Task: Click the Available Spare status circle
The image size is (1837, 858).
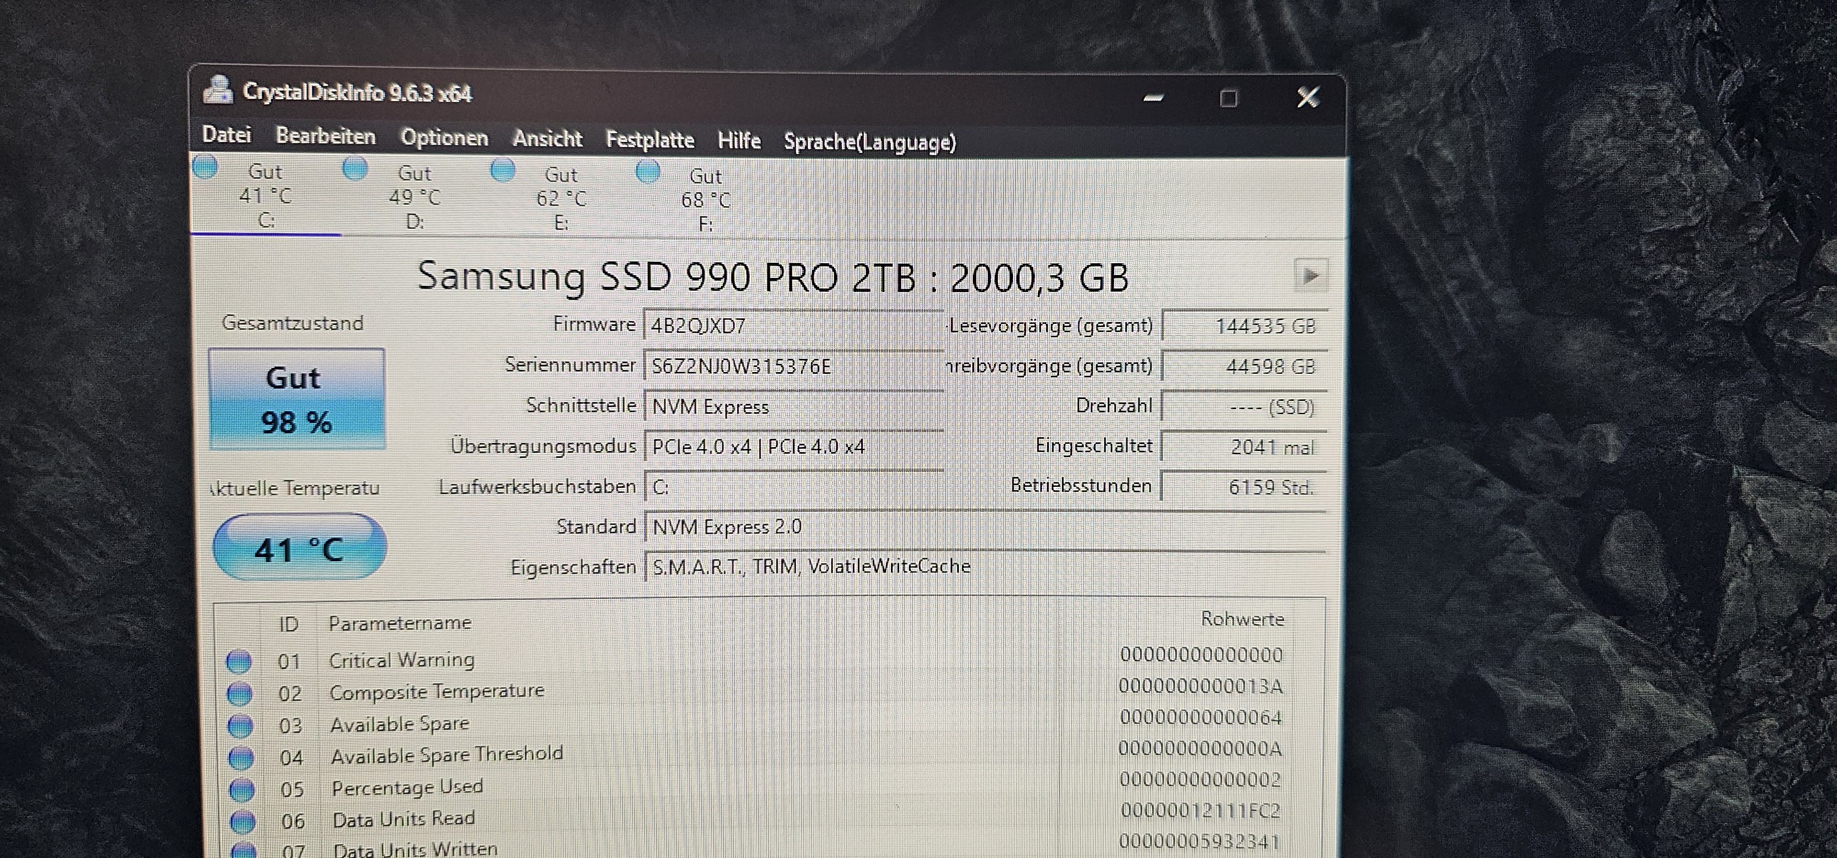Action: tap(240, 725)
